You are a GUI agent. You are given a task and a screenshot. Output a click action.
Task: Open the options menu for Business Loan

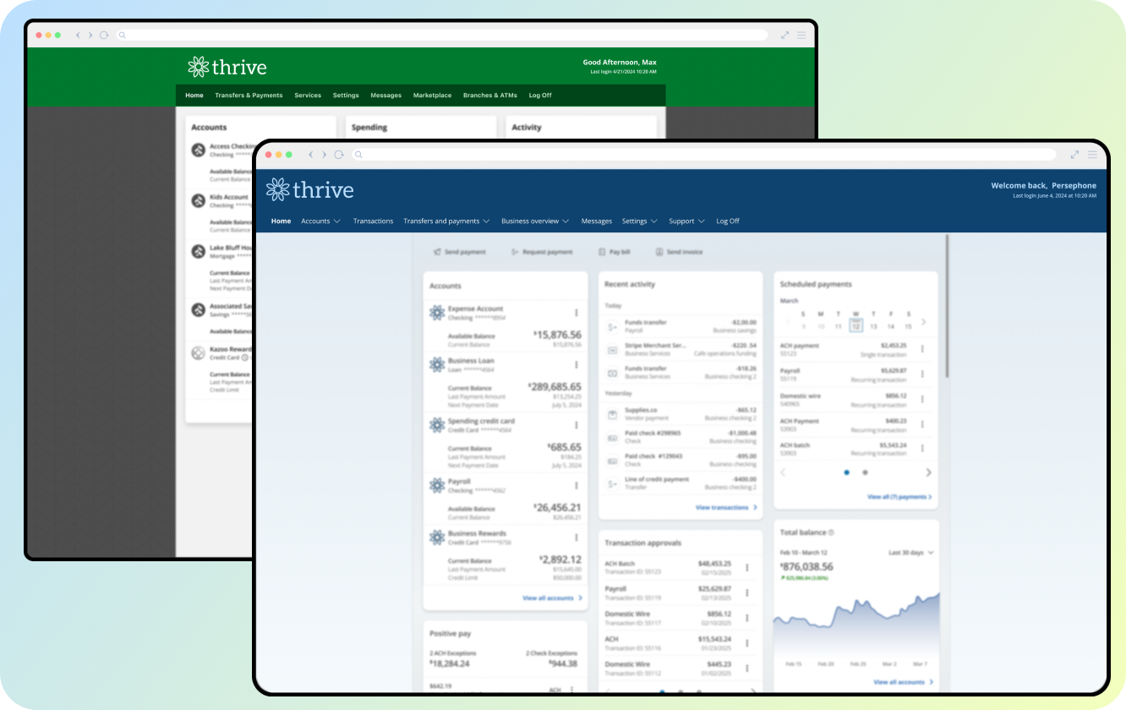click(x=577, y=365)
